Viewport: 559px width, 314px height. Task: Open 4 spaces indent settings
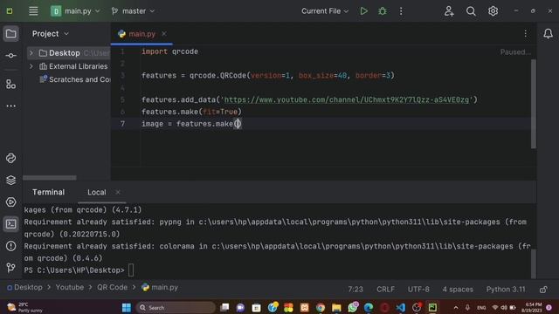[x=458, y=289]
